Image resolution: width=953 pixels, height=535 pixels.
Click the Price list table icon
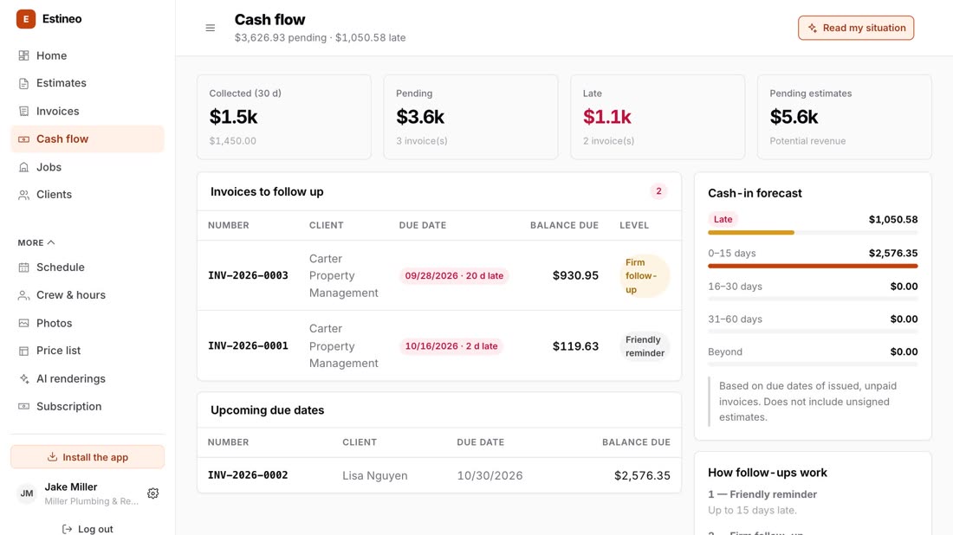click(x=23, y=351)
